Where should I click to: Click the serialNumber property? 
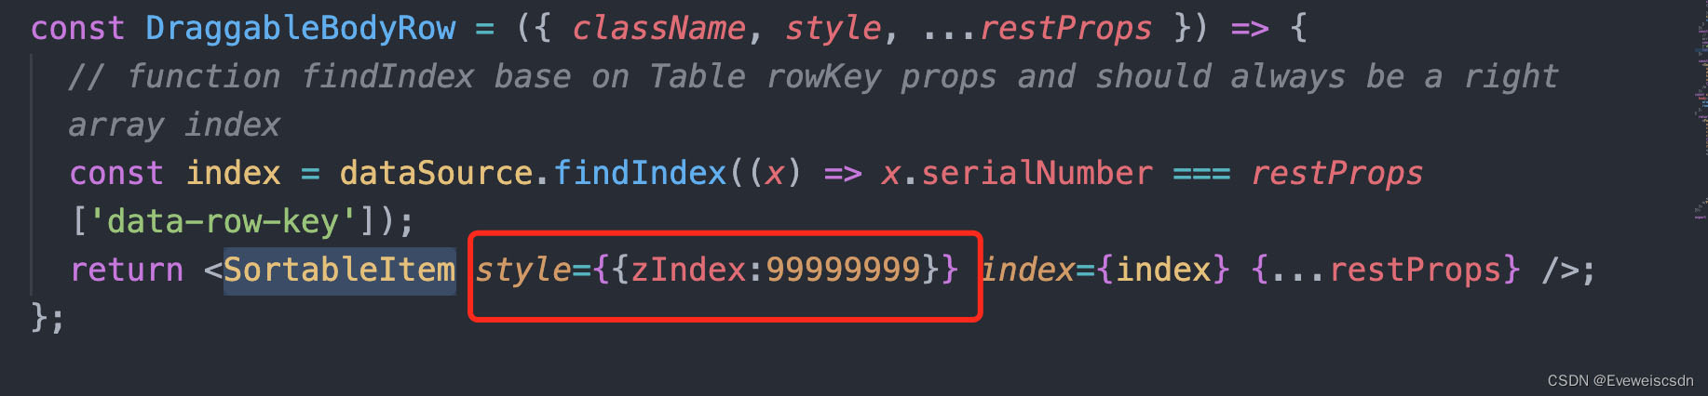(1037, 174)
